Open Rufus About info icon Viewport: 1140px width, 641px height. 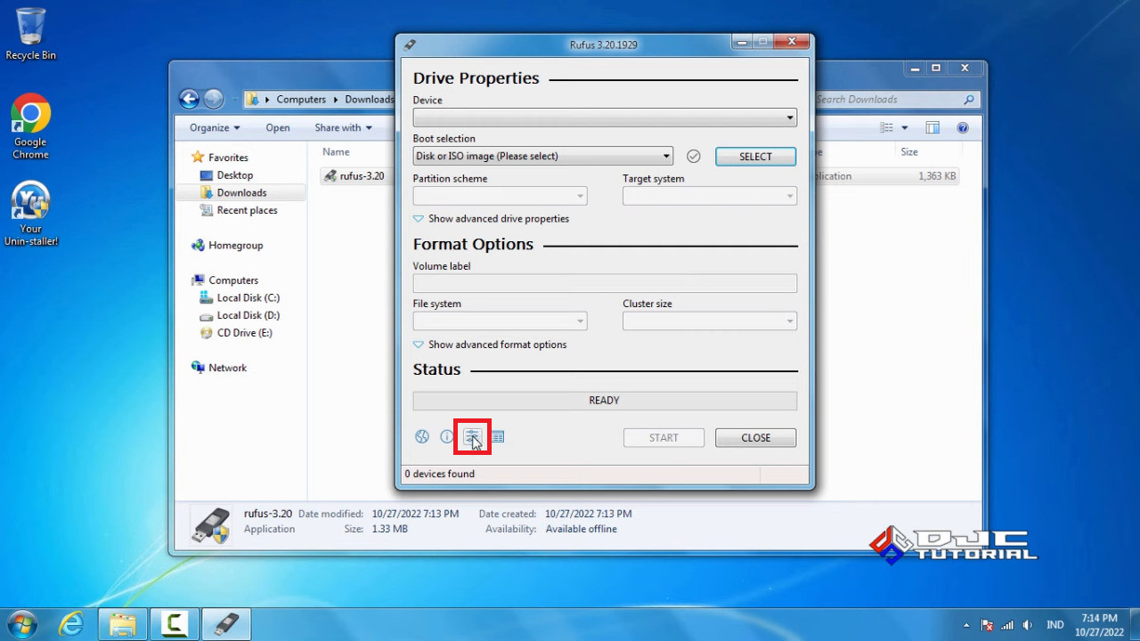tap(447, 437)
